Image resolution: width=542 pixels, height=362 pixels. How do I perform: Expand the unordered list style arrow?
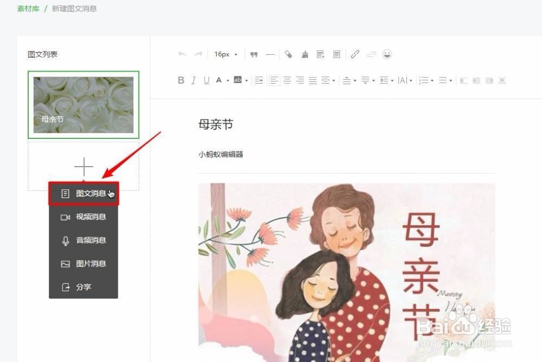click(451, 80)
